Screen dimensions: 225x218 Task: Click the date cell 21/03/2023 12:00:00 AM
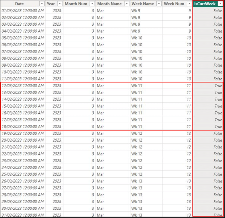click(x=23, y=147)
